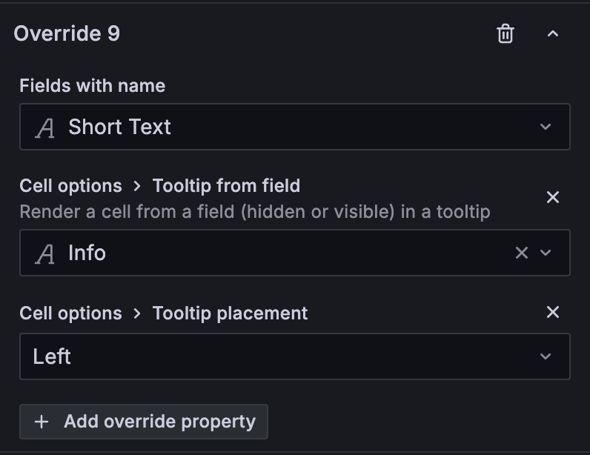Image resolution: width=590 pixels, height=455 pixels.
Task: Remove the Tooltip placement property
Action: (x=552, y=312)
